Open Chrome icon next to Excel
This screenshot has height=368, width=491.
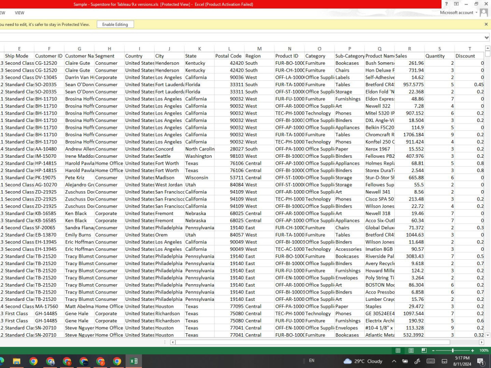tap(117, 362)
